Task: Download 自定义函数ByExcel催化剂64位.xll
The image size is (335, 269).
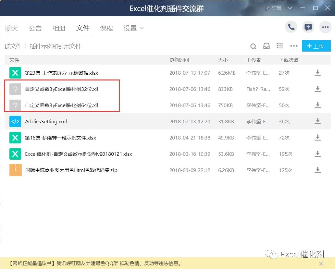Action: (318, 105)
